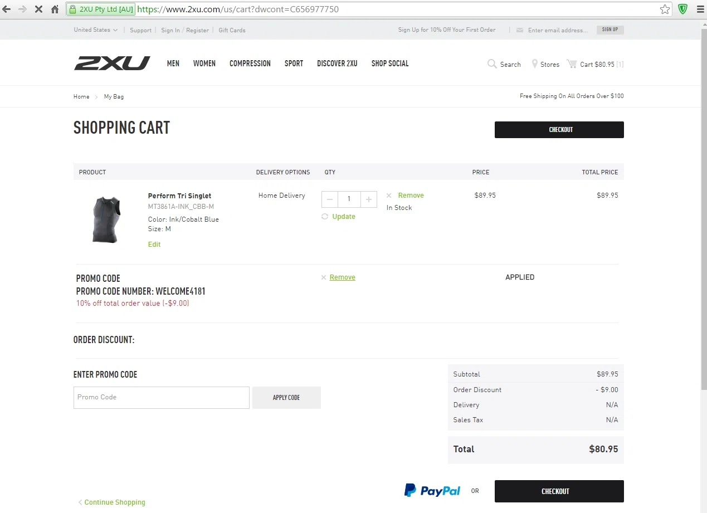Viewport: 707px width, 513px height.
Task: Click the quantity number field
Action: pos(349,199)
